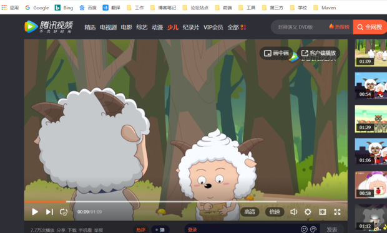Skip to the next video
Viewport: 387px width, 233px height.
(49, 212)
